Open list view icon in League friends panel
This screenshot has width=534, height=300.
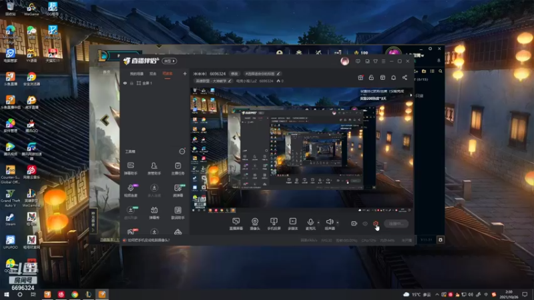[432, 71]
